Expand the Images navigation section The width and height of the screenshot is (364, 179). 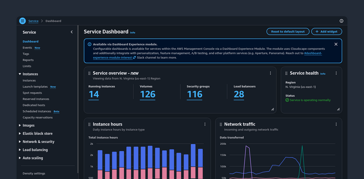tap(20, 125)
